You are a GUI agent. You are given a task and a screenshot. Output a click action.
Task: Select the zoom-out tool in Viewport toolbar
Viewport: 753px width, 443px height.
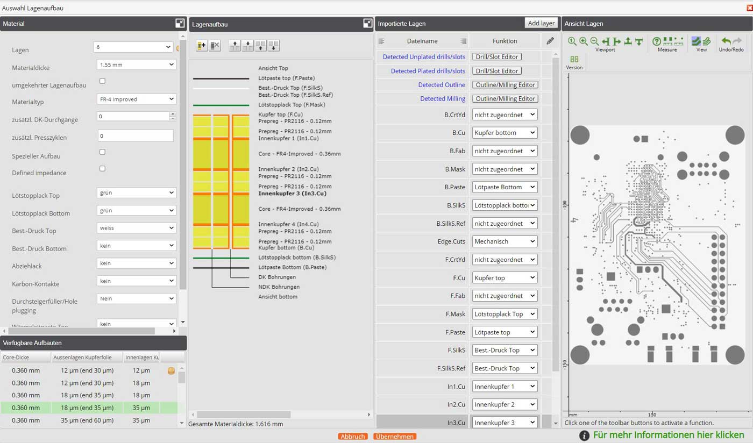(595, 41)
